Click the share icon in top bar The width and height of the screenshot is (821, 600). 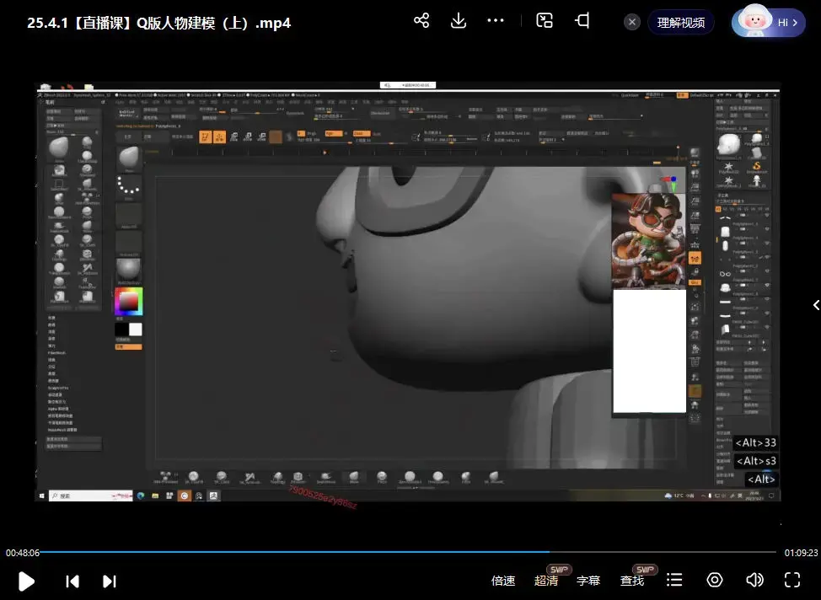[421, 21]
